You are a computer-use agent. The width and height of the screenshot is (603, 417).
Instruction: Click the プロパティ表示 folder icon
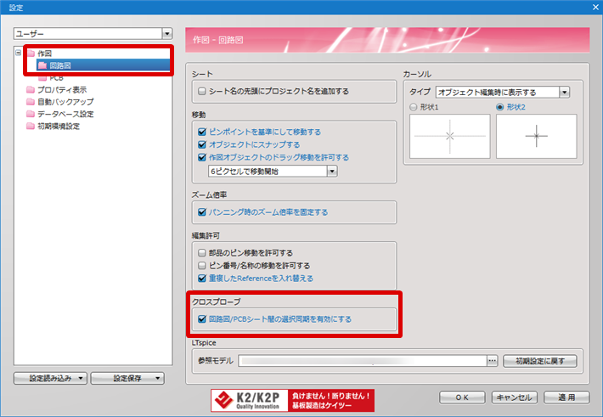pos(31,89)
